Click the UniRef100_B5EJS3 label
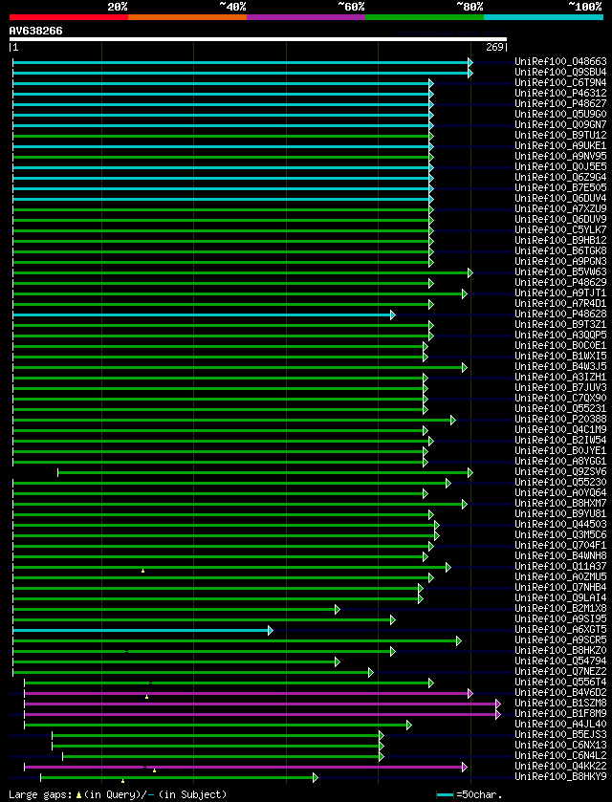 tap(560, 734)
